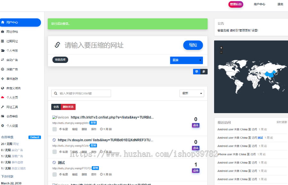Click 全选 to select all links
This screenshot has height=185, width=288.
[x=56, y=107]
